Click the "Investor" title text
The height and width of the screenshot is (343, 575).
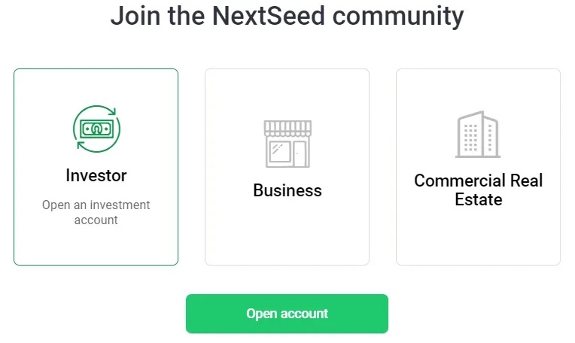[x=96, y=175]
